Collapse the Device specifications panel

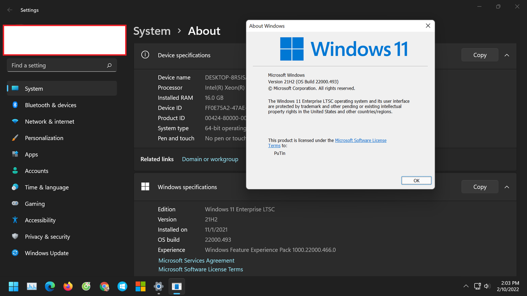pyautogui.click(x=507, y=55)
